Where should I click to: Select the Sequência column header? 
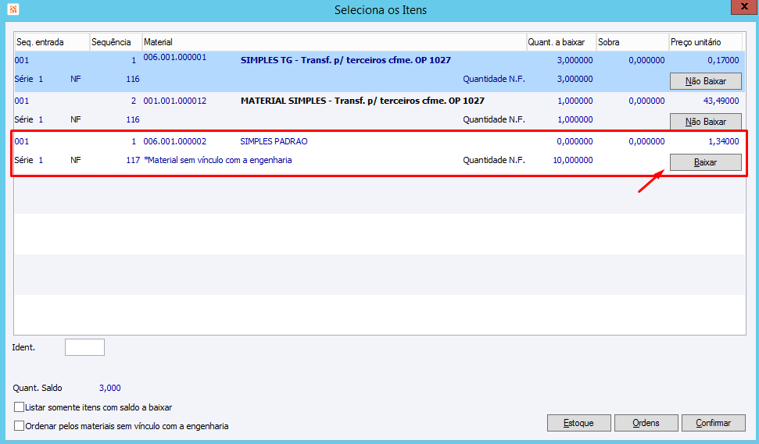(x=116, y=42)
